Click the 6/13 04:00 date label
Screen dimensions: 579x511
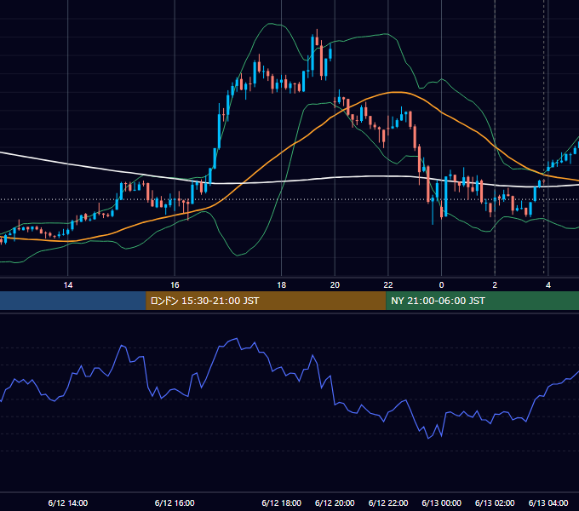[x=548, y=503]
